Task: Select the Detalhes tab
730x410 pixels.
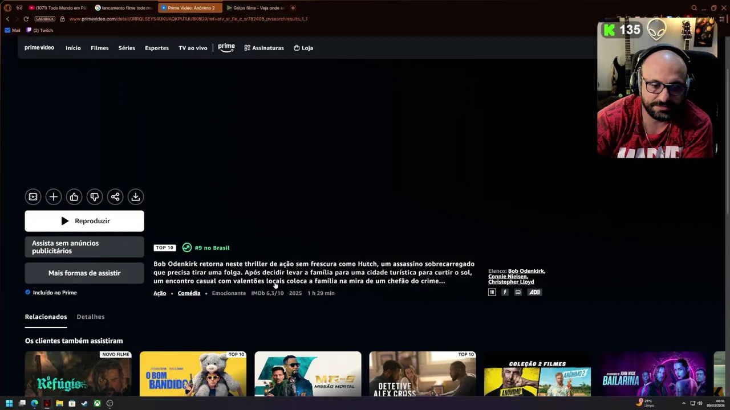Action: click(x=91, y=317)
